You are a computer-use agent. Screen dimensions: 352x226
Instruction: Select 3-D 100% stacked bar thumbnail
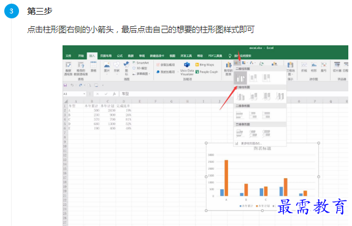coord(266,134)
